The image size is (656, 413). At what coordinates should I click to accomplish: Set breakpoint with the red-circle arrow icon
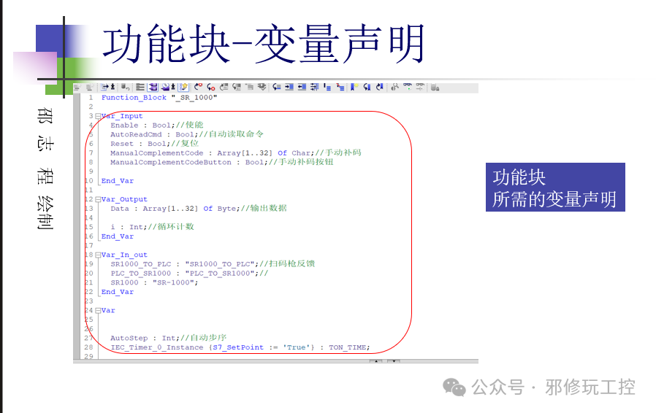coord(198,87)
